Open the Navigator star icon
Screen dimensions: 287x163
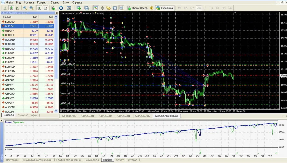(x=108, y=8)
